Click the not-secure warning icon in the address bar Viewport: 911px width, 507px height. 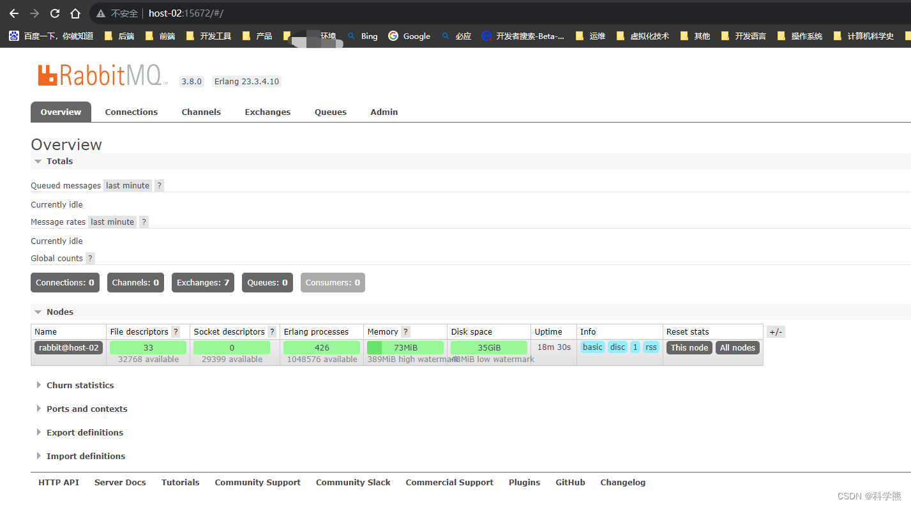click(x=101, y=13)
